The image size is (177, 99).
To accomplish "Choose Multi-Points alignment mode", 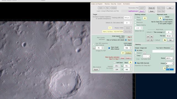I will point(164,20).
